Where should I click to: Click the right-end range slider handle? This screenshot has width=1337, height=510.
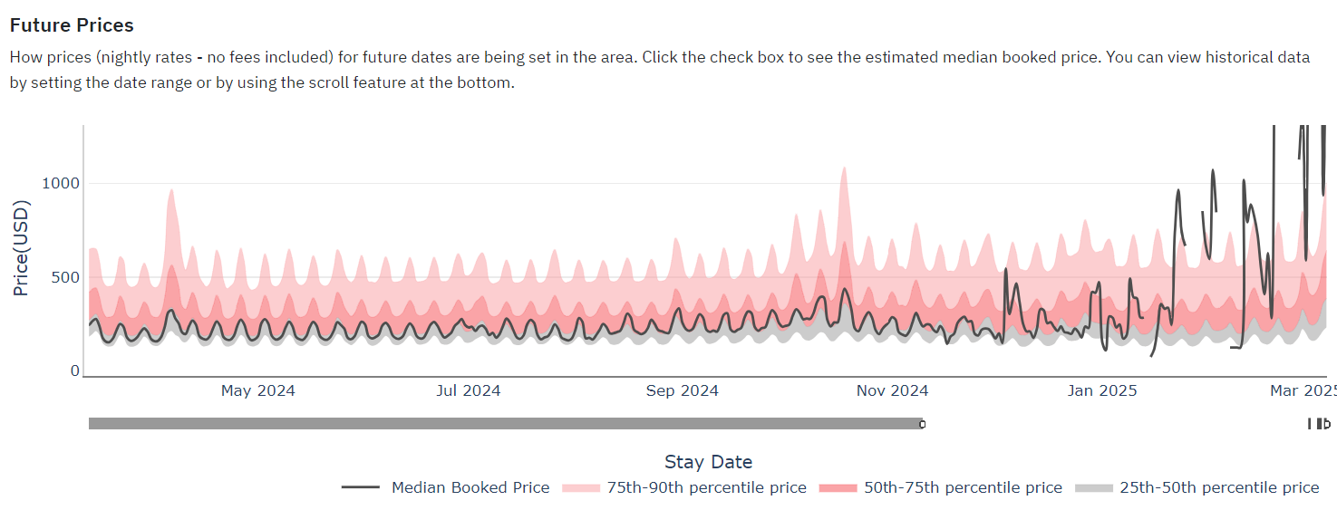(1325, 424)
